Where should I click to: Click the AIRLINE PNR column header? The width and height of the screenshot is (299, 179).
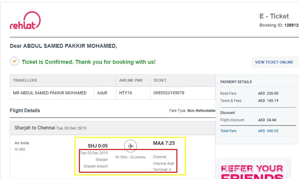[x=131, y=80]
